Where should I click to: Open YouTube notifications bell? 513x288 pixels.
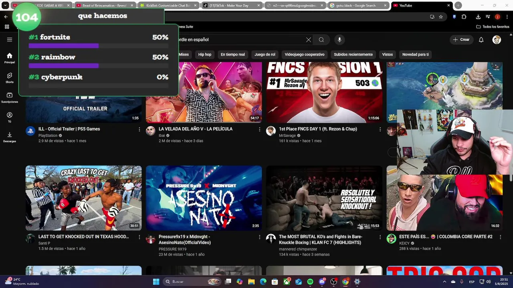(x=481, y=40)
